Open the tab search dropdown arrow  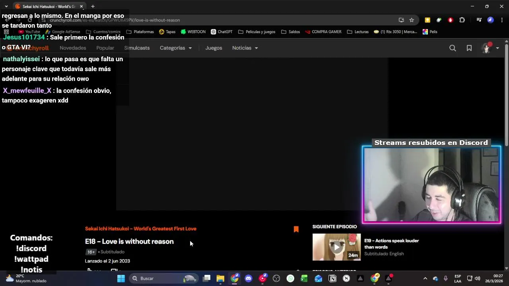(6, 6)
